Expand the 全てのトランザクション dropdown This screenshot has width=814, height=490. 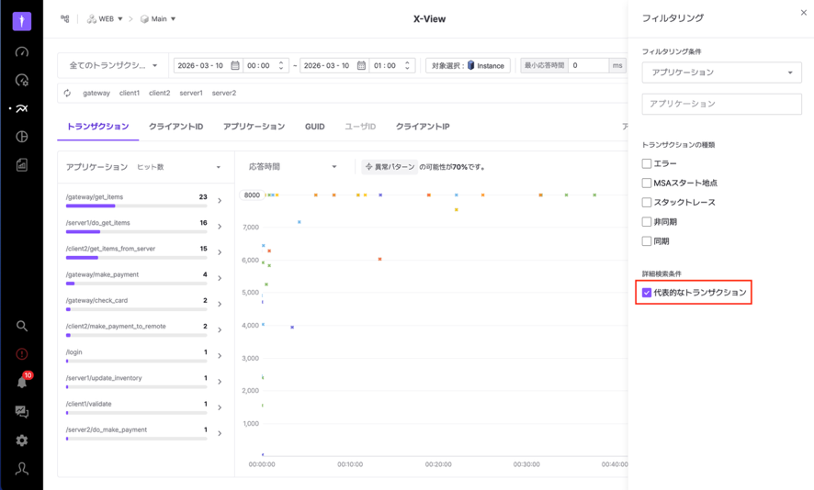pos(113,66)
